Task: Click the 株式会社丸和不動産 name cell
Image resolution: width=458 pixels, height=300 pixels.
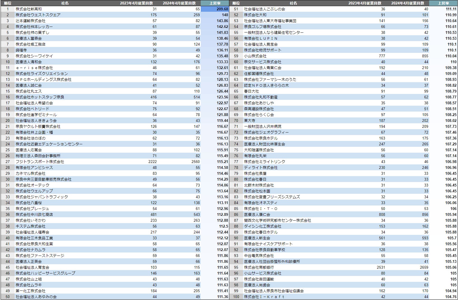Action: tap(261, 97)
